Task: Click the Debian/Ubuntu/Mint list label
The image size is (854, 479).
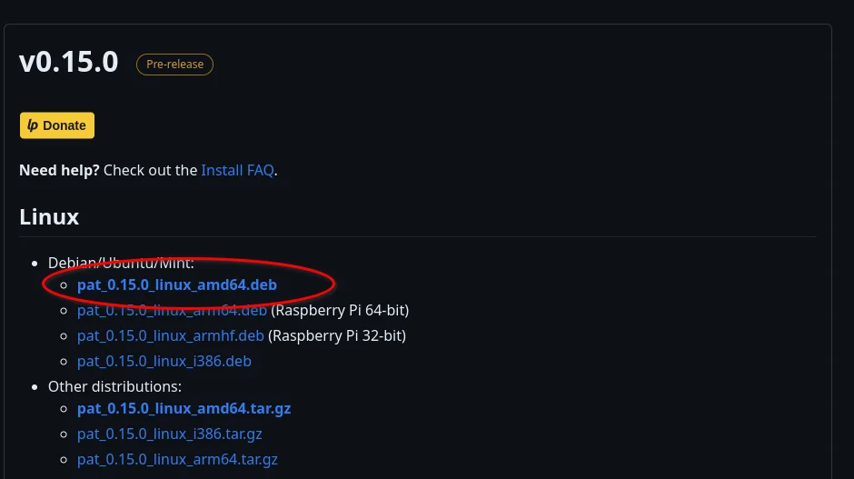Action: (121, 263)
